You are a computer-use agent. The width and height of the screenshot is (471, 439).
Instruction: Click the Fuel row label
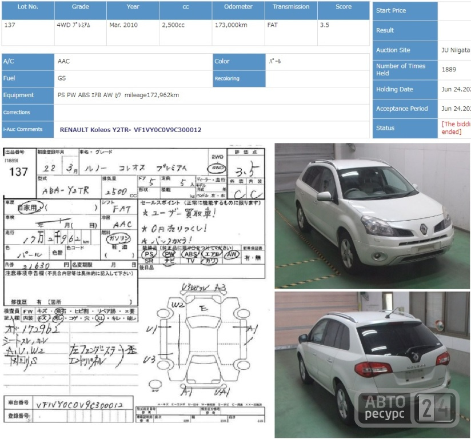pyautogui.click(x=28, y=78)
